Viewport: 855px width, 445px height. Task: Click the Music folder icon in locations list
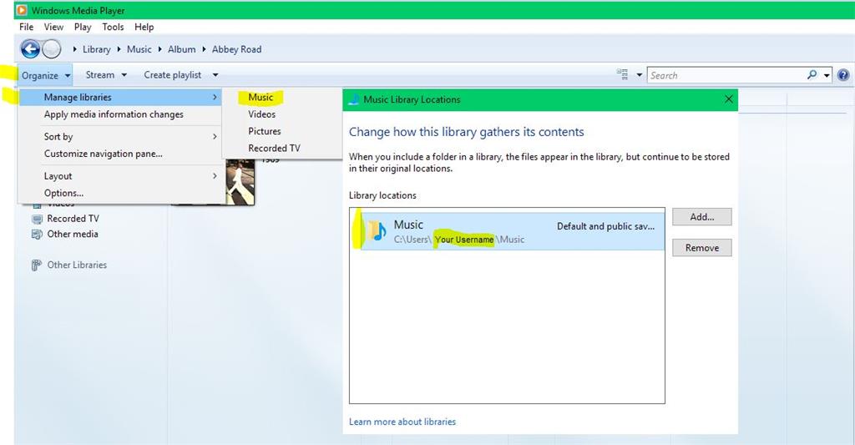tap(377, 230)
